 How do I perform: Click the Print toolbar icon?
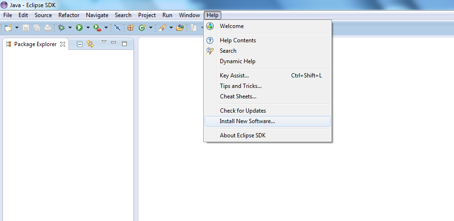(47, 28)
